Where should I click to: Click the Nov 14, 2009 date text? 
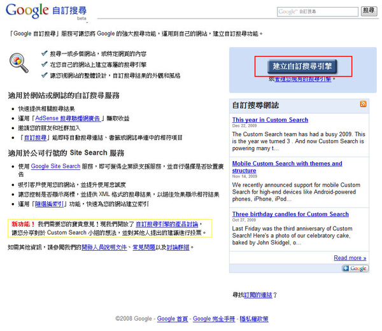click(x=244, y=176)
